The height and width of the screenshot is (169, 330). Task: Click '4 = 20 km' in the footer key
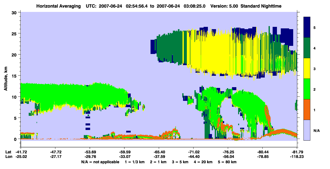click(x=204, y=162)
